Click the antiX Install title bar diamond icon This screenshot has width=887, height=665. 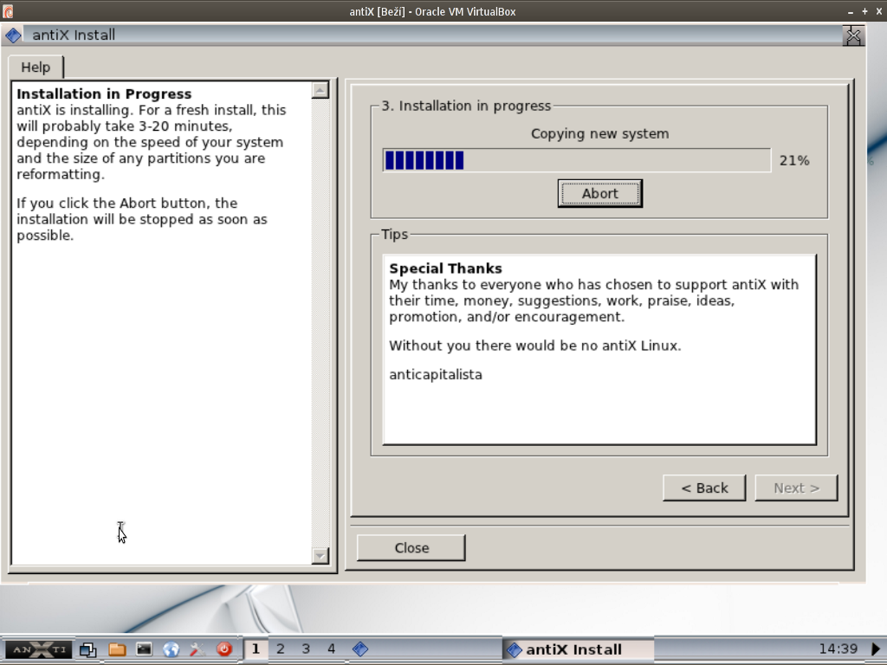click(13, 36)
